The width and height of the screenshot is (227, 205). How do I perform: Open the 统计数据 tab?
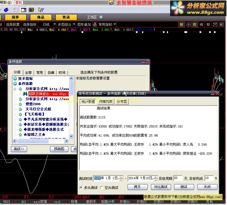[88, 102]
